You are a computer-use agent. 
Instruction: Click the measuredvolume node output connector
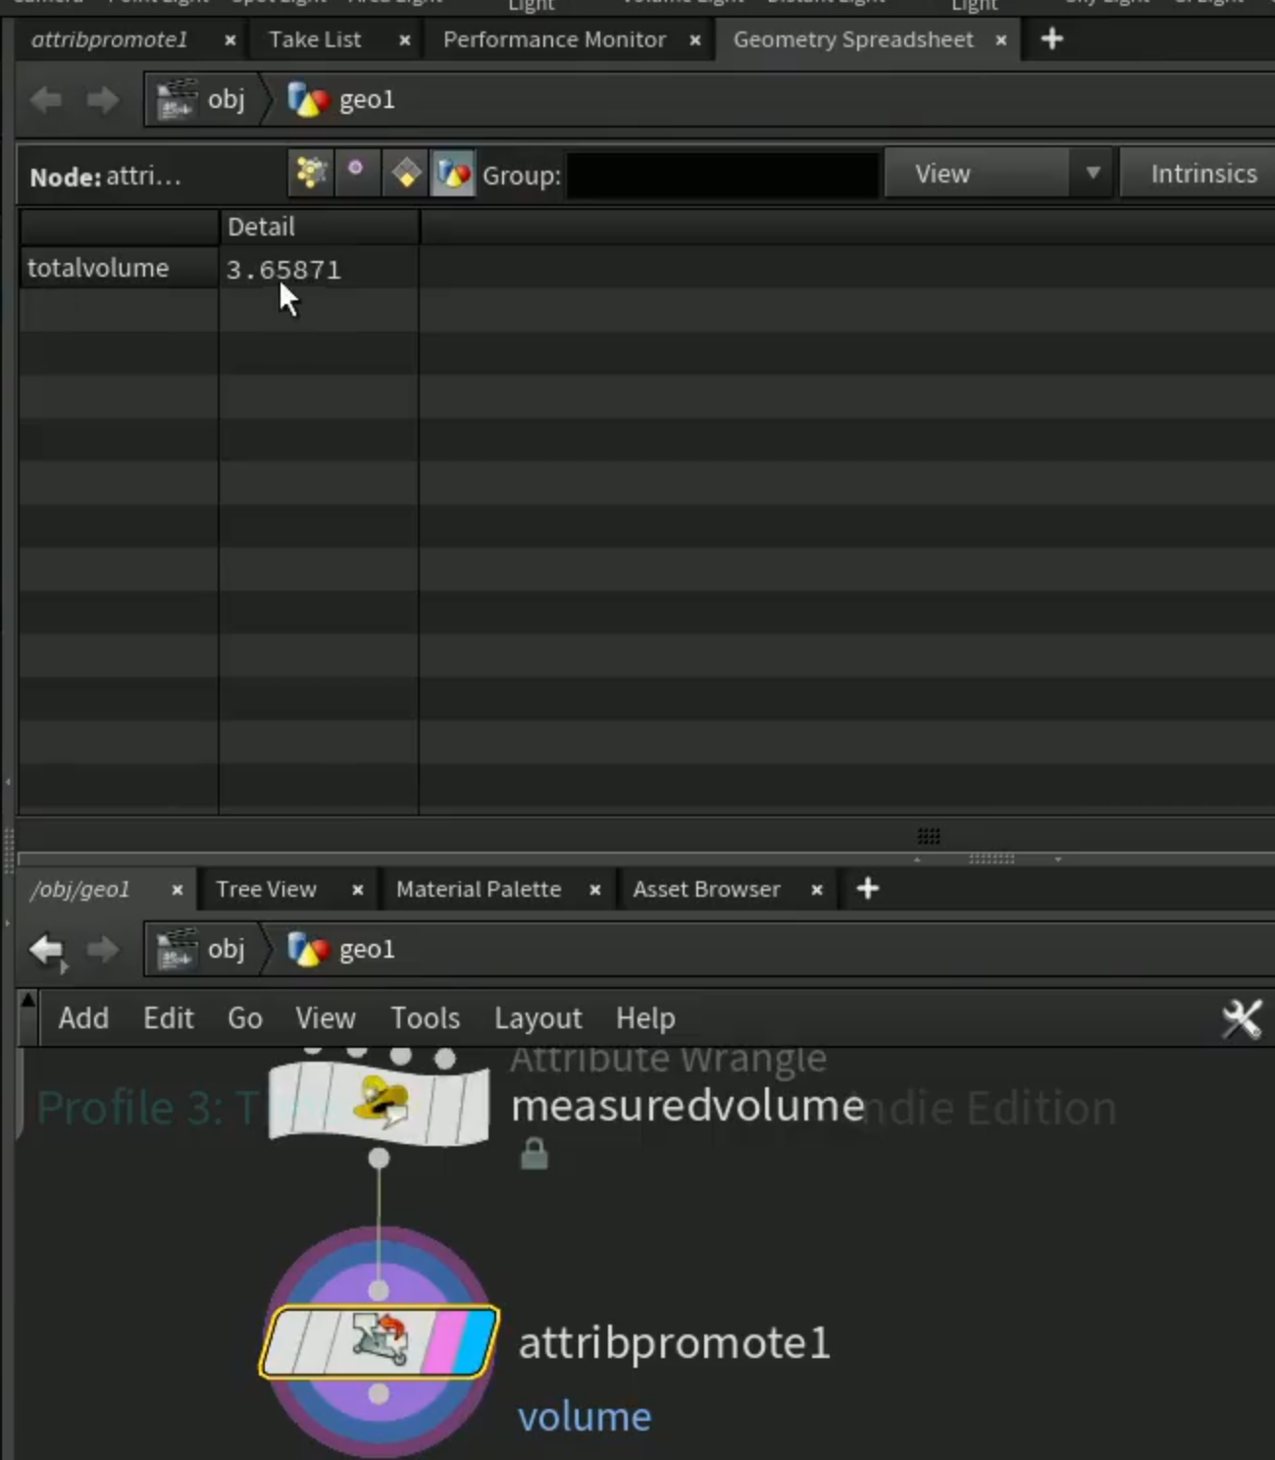pos(379,1159)
